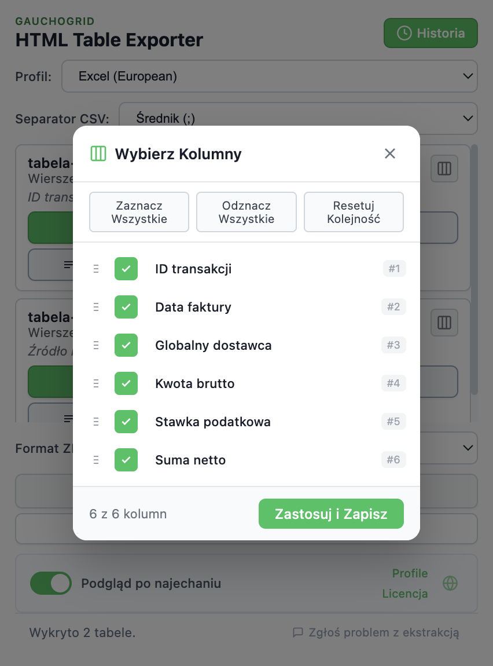Open column picker icon on the tabela-1 card
The height and width of the screenshot is (666, 493).
[x=444, y=169]
